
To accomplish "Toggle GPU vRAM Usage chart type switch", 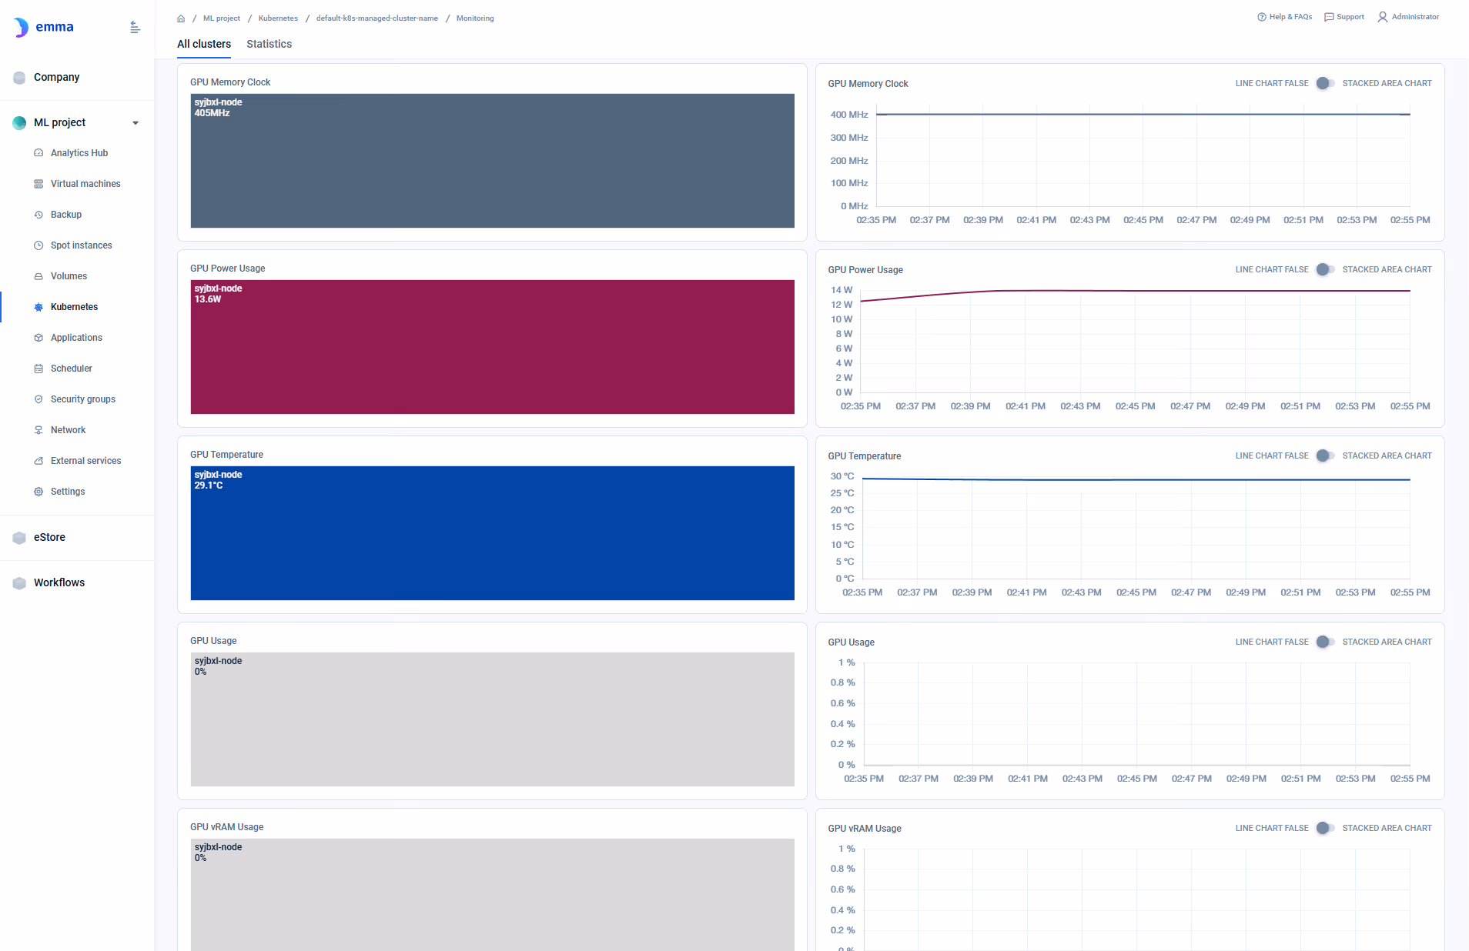I will click(1325, 828).
